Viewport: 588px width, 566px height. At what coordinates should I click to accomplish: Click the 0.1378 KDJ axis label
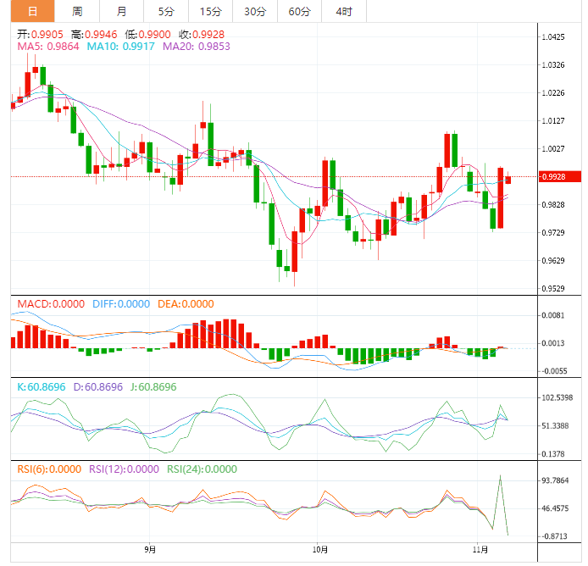553,454
